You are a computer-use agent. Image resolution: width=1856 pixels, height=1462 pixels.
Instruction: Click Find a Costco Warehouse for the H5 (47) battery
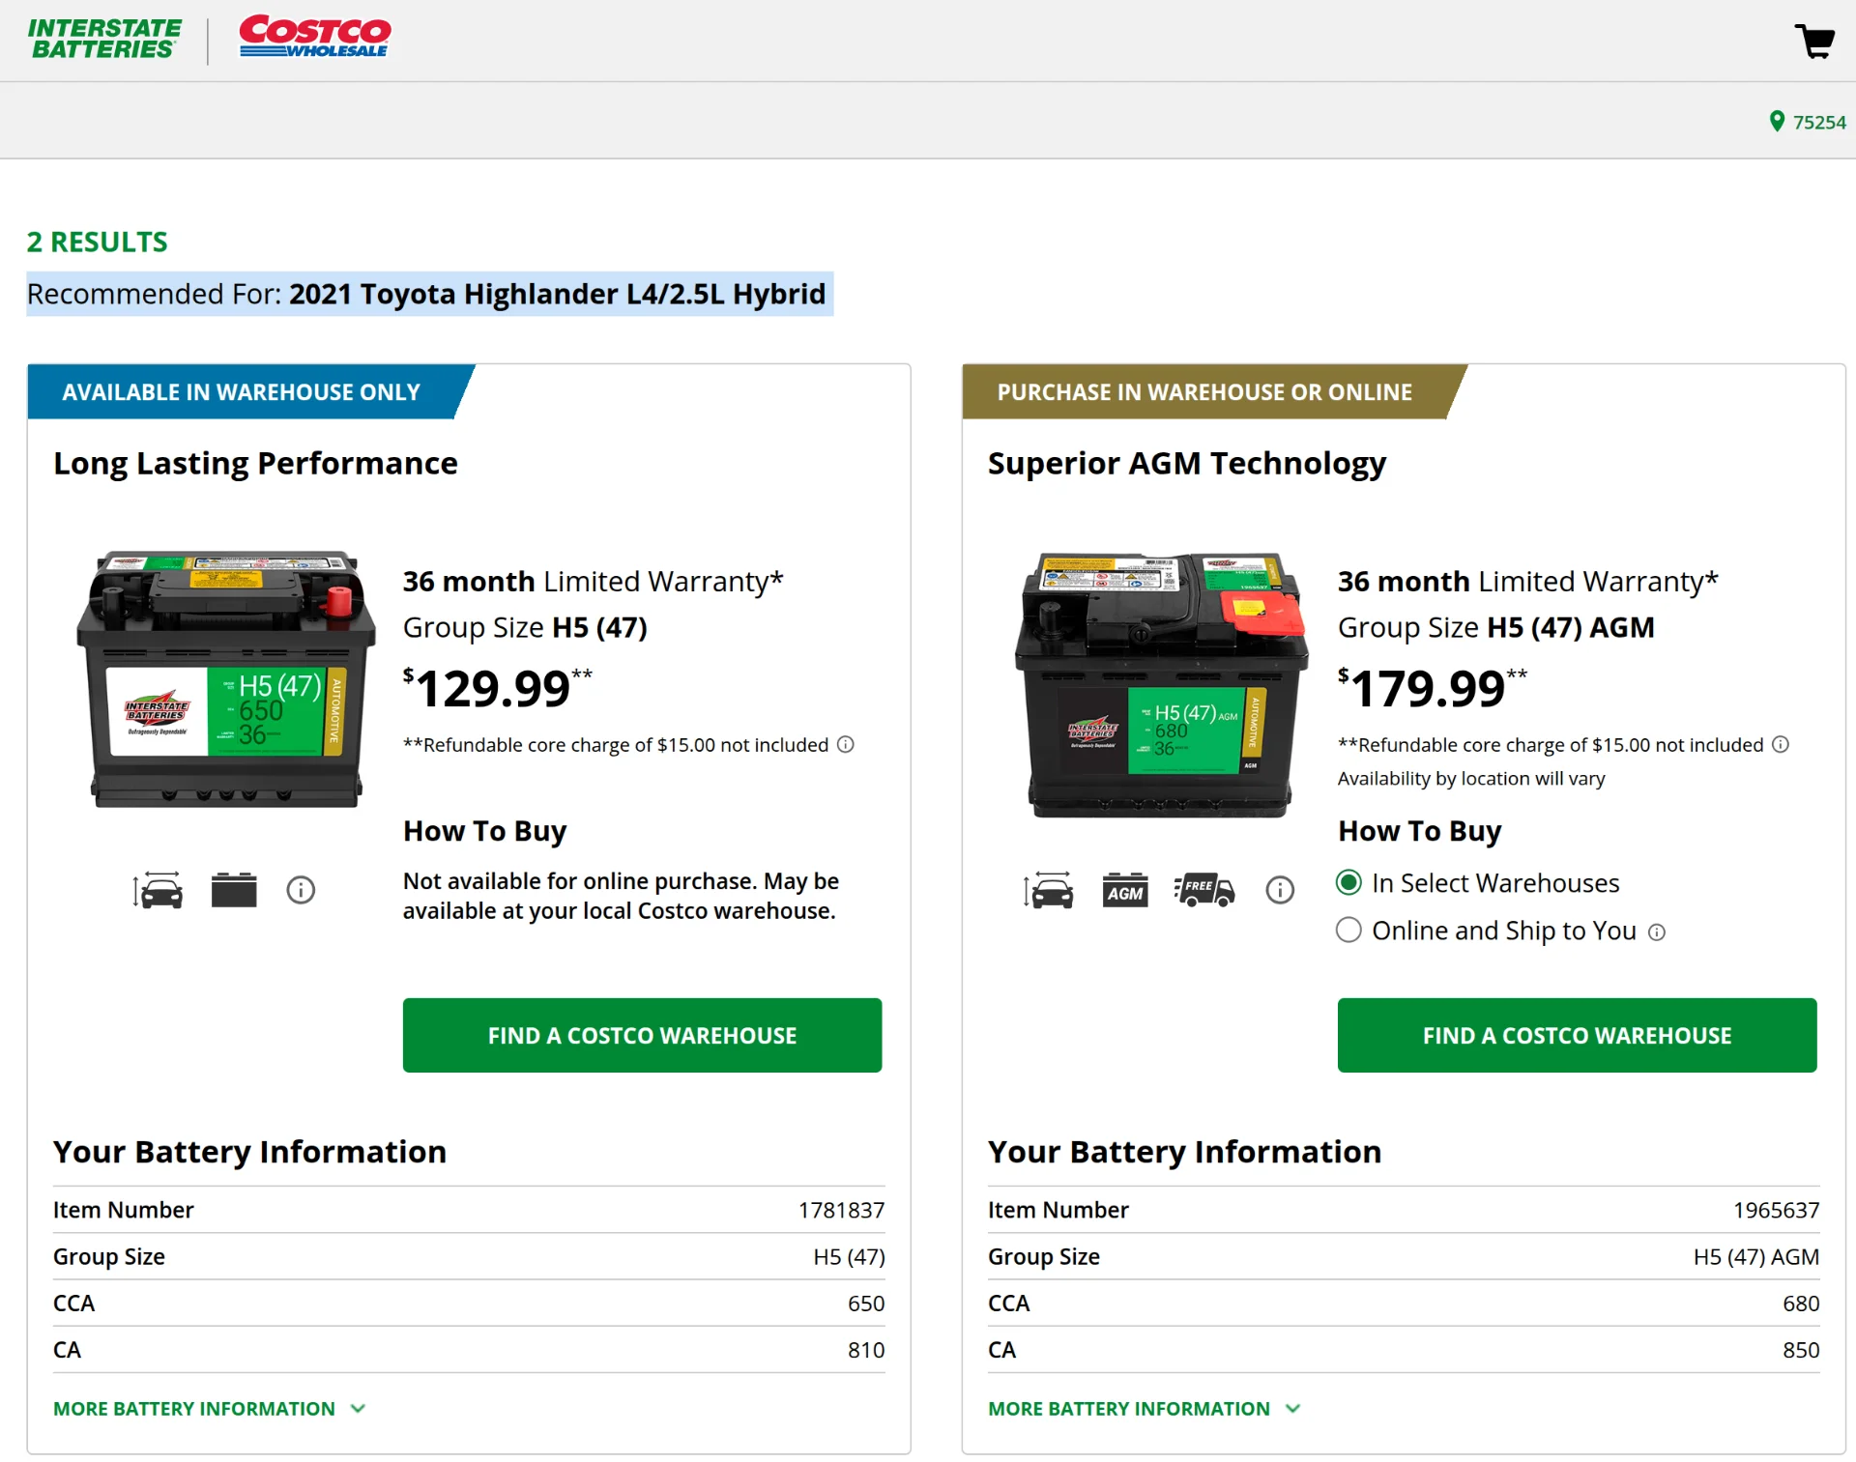click(x=642, y=1035)
